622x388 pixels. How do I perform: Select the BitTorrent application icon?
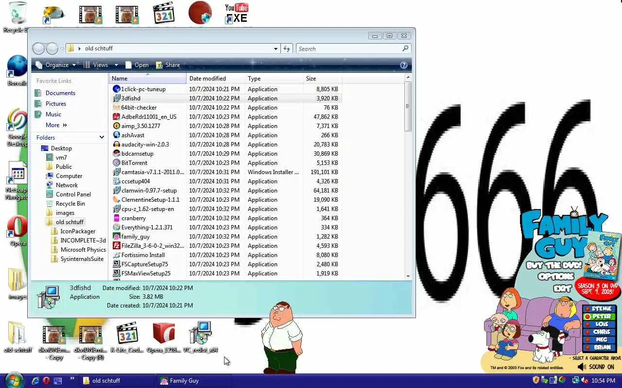pyautogui.click(x=117, y=163)
